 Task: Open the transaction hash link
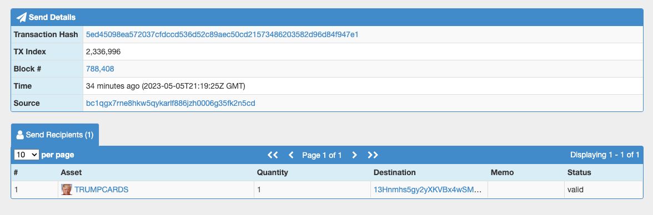click(222, 34)
